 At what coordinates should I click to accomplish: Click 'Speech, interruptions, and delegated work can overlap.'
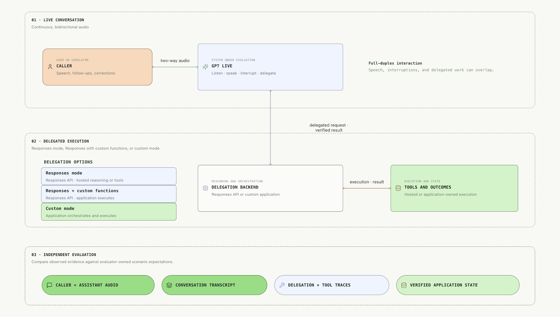point(431,70)
